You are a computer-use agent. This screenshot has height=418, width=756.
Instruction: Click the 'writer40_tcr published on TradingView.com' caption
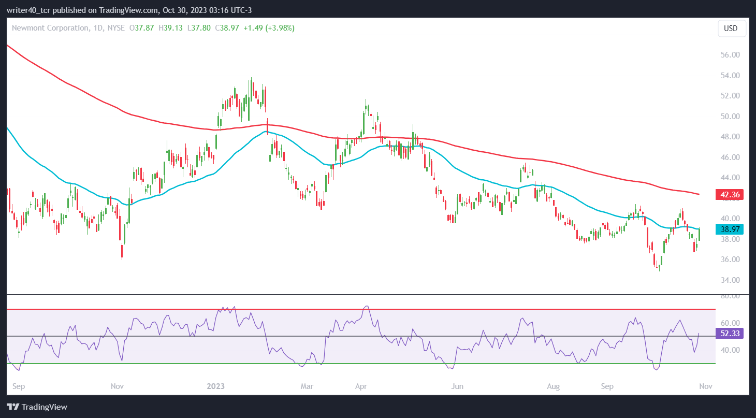82,9
